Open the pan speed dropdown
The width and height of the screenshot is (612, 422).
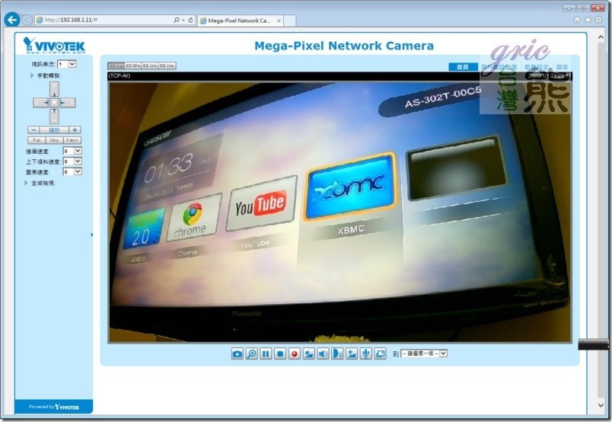(72, 151)
